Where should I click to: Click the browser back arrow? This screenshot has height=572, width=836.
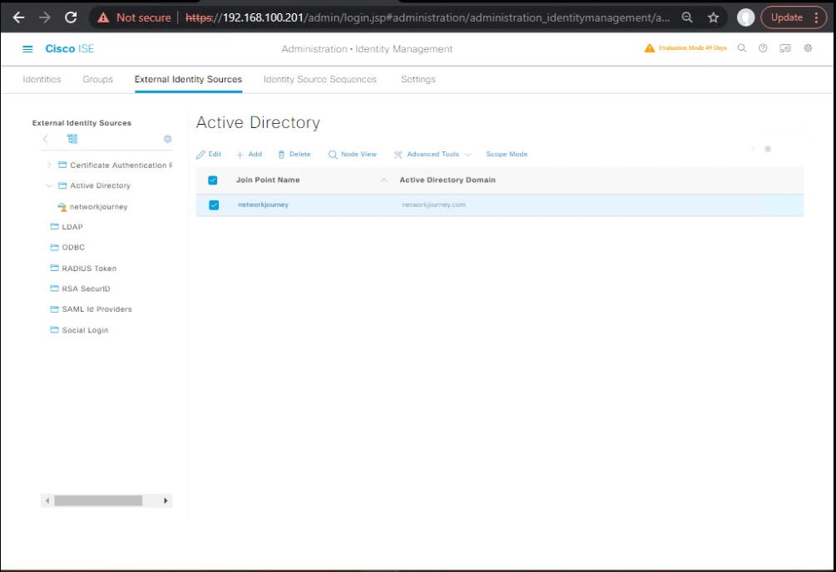pyautogui.click(x=18, y=17)
